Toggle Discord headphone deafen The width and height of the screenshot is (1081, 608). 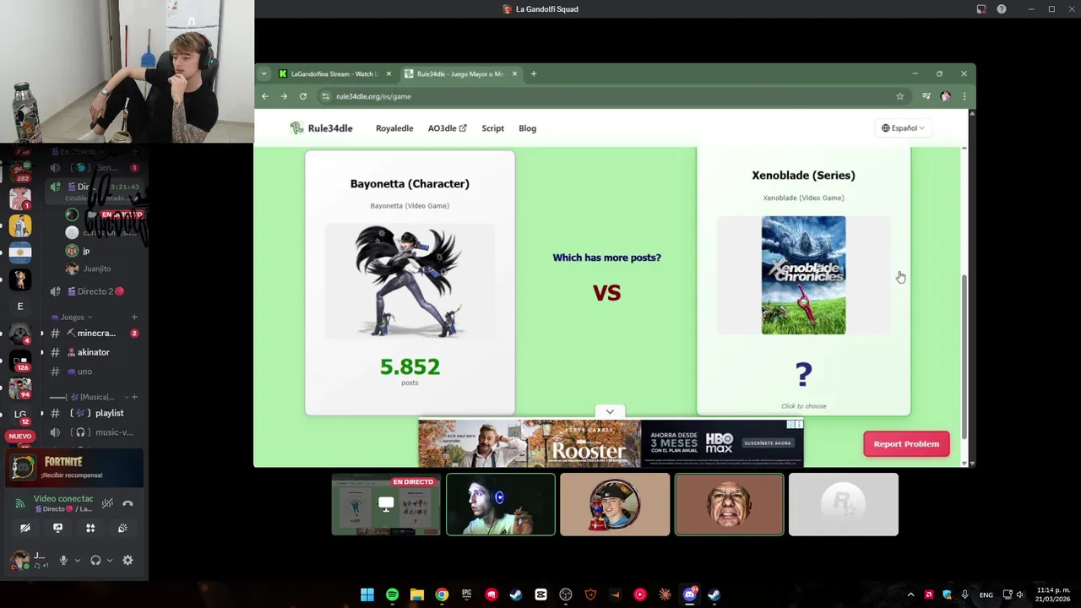click(x=95, y=560)
